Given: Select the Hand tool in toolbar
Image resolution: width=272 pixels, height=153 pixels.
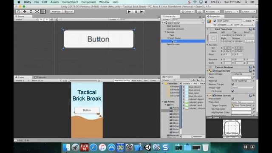Looking at the screenshot, I should (x=19, y=11).
